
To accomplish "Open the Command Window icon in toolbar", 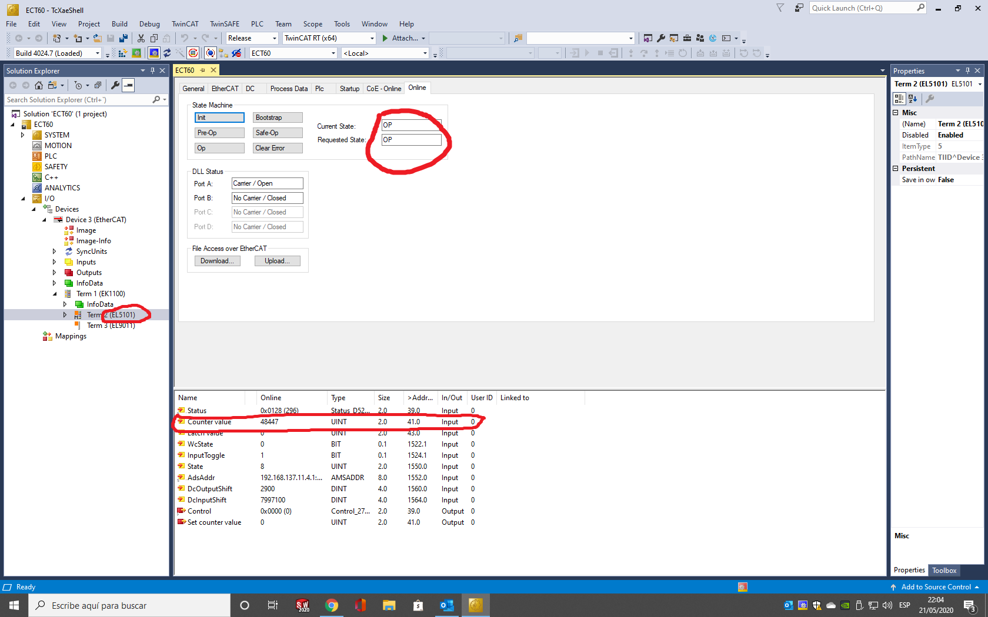I will [727, 38].
